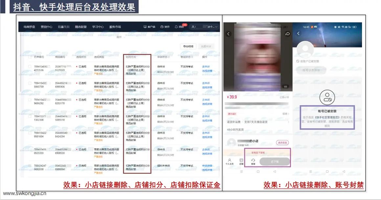
Task: Select 精选联盟 in the top navigation
Action: tap(81, 27)
